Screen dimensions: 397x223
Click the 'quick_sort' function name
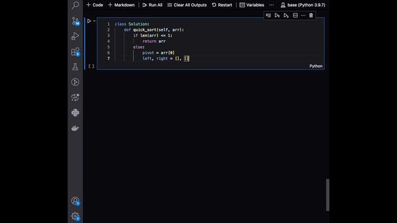[145, 30]
